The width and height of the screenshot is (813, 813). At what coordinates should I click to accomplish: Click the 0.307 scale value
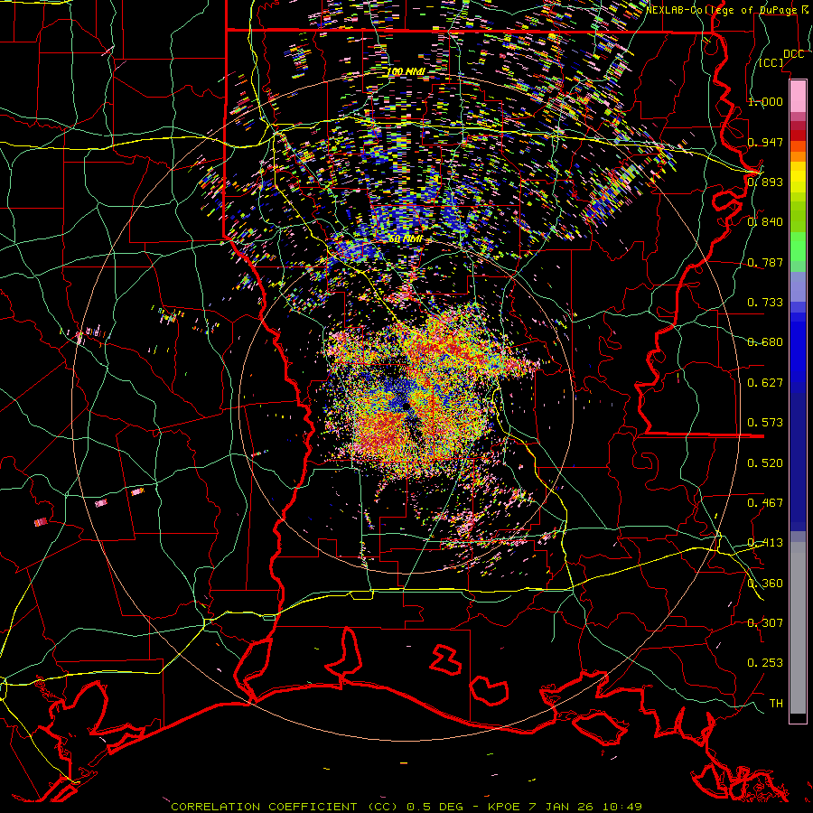(x=765, y=623)
